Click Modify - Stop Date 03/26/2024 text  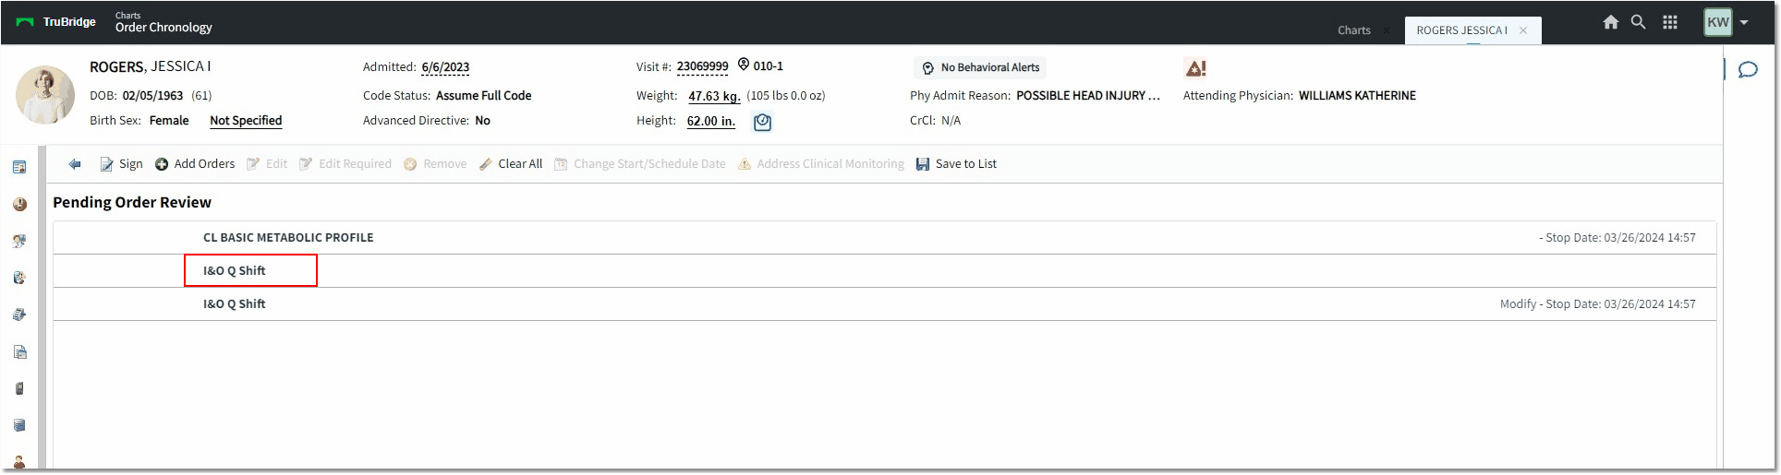click(1597, 304)
